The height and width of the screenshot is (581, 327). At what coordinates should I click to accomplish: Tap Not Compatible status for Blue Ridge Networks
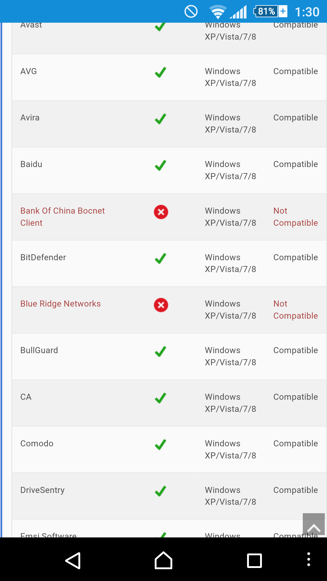(x=295, y=310)
